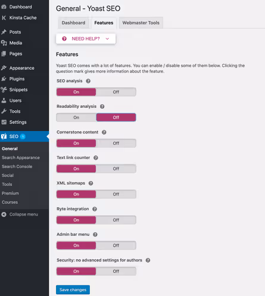The width and height of the screenshot is (265, 296).
Task: Click Collapse menu link text
Action: tap(24, 214)
